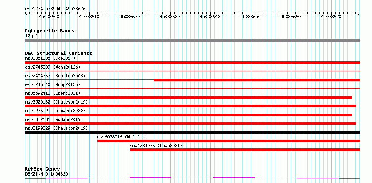Click the red bar for nsv5592411
The image size is (372, 183).
click(x=189, y=97)
